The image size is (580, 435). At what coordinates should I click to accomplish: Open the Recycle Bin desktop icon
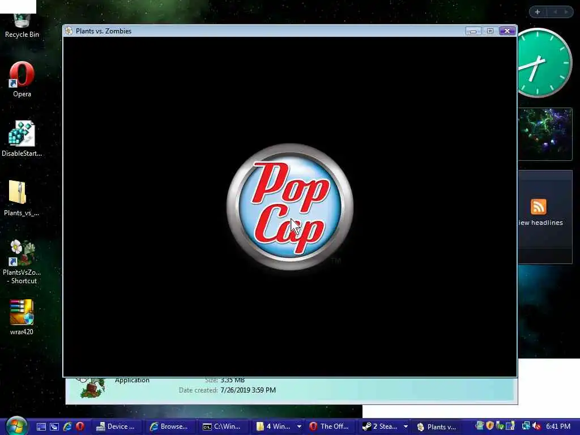tap(22, 26)
